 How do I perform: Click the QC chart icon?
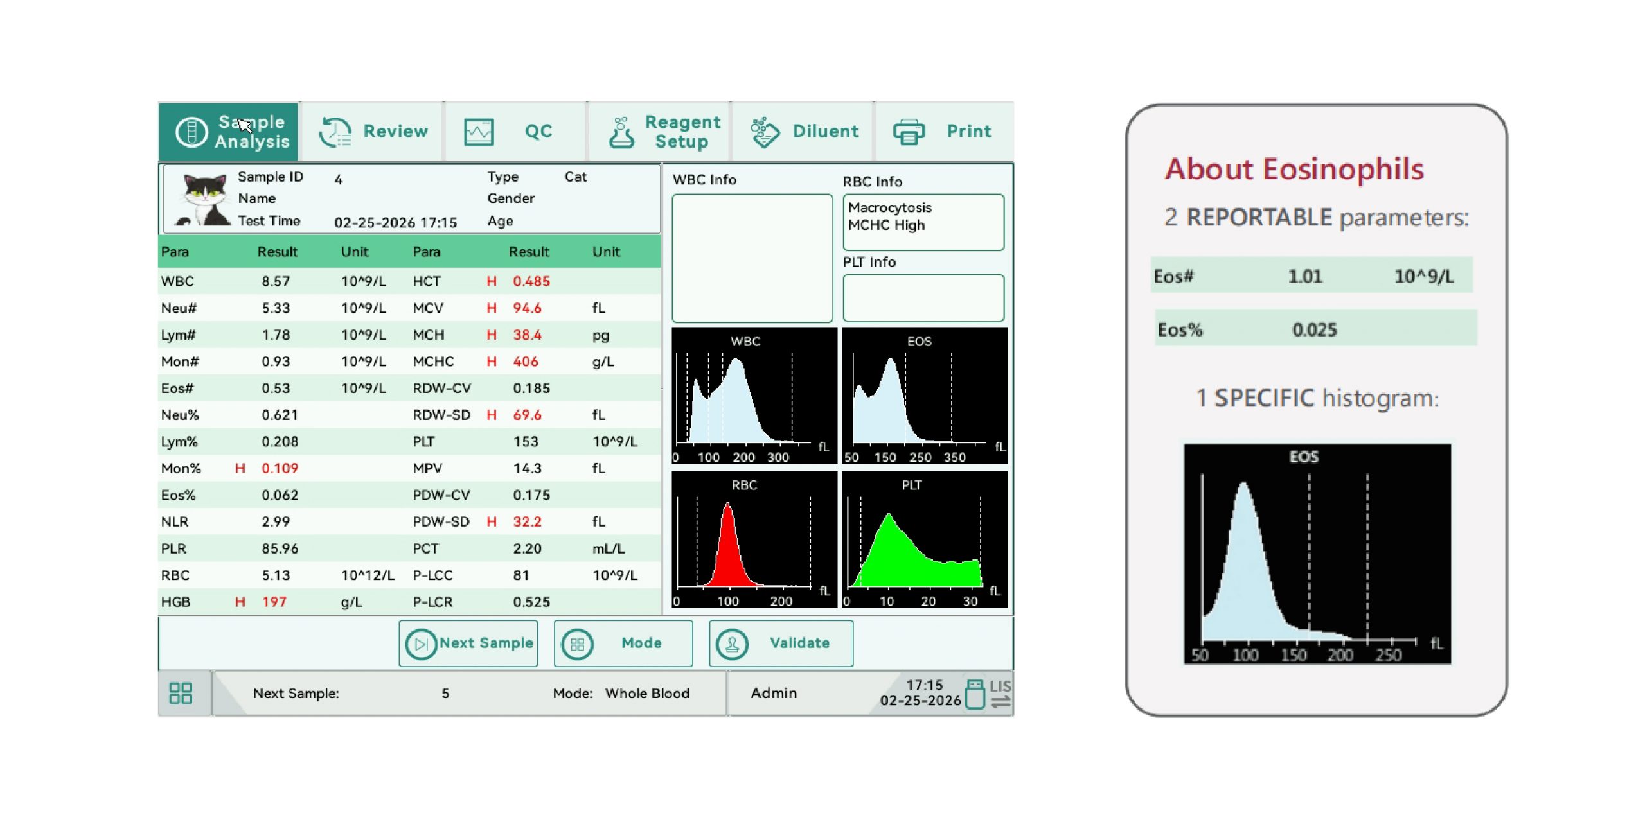tap(479, 132)
